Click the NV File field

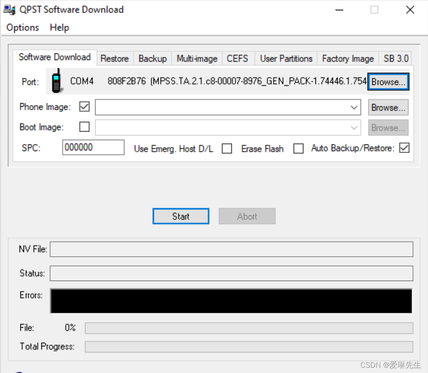(x=231, y=249)
